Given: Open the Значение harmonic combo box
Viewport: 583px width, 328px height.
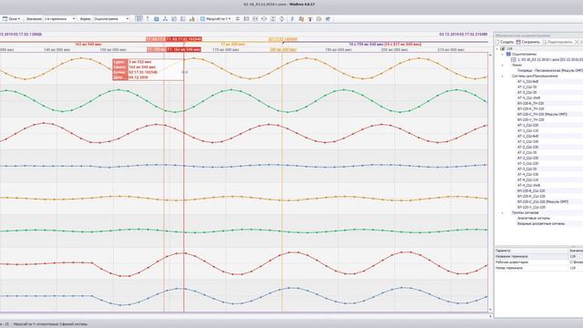Looking at the screenshot, I should coord(59,18).
